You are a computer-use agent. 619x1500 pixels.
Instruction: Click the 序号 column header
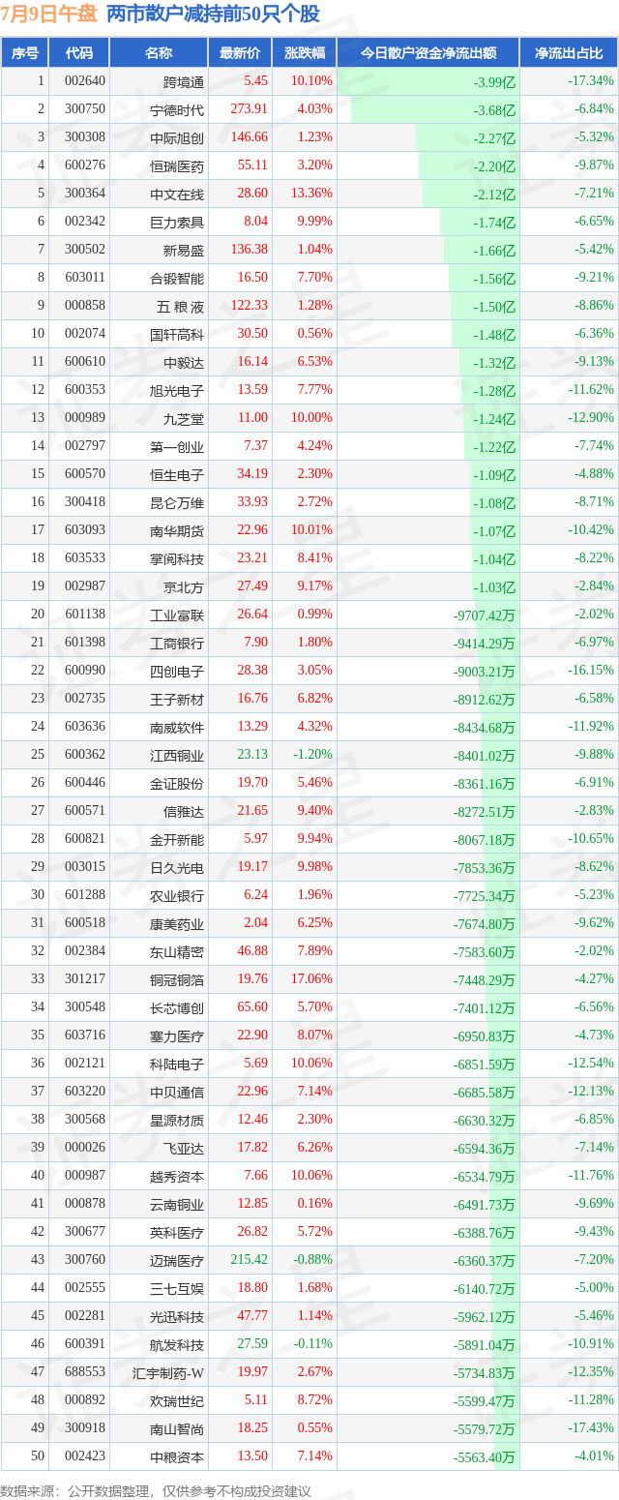tap(25, 53)
